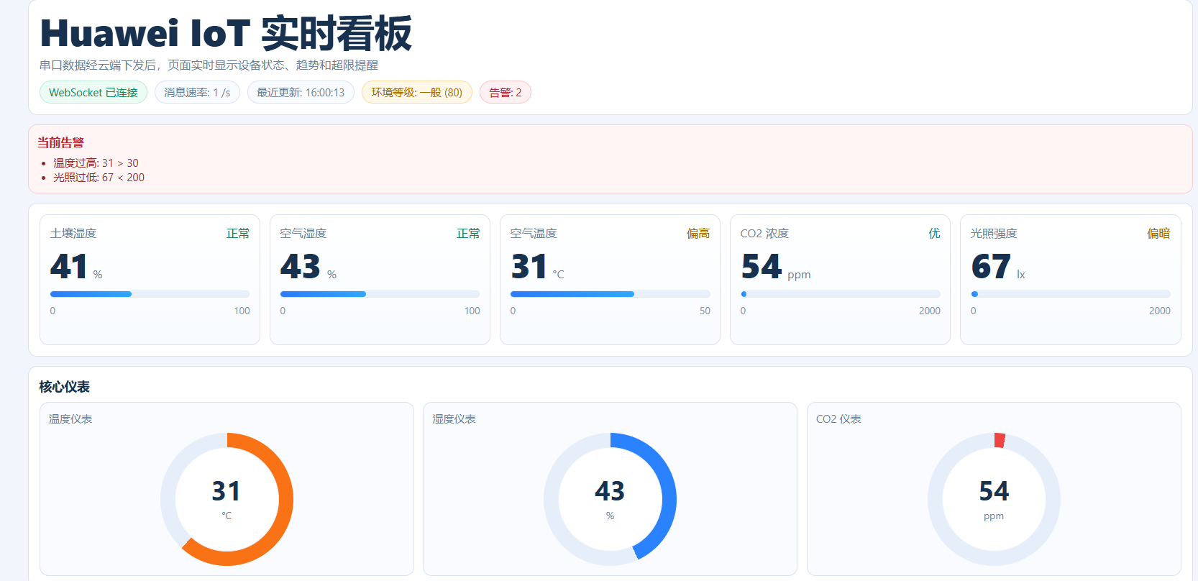
Task: Click the "CO2 浓度" card label
Action: click(764, 234)
